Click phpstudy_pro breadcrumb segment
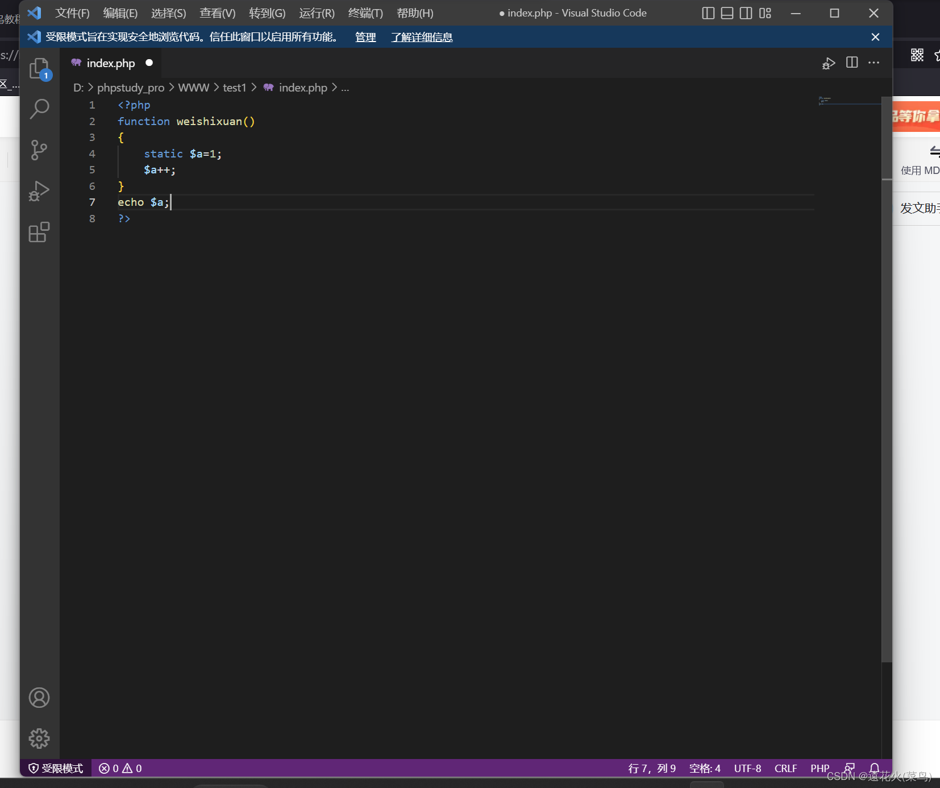 [x=131, y=88]
